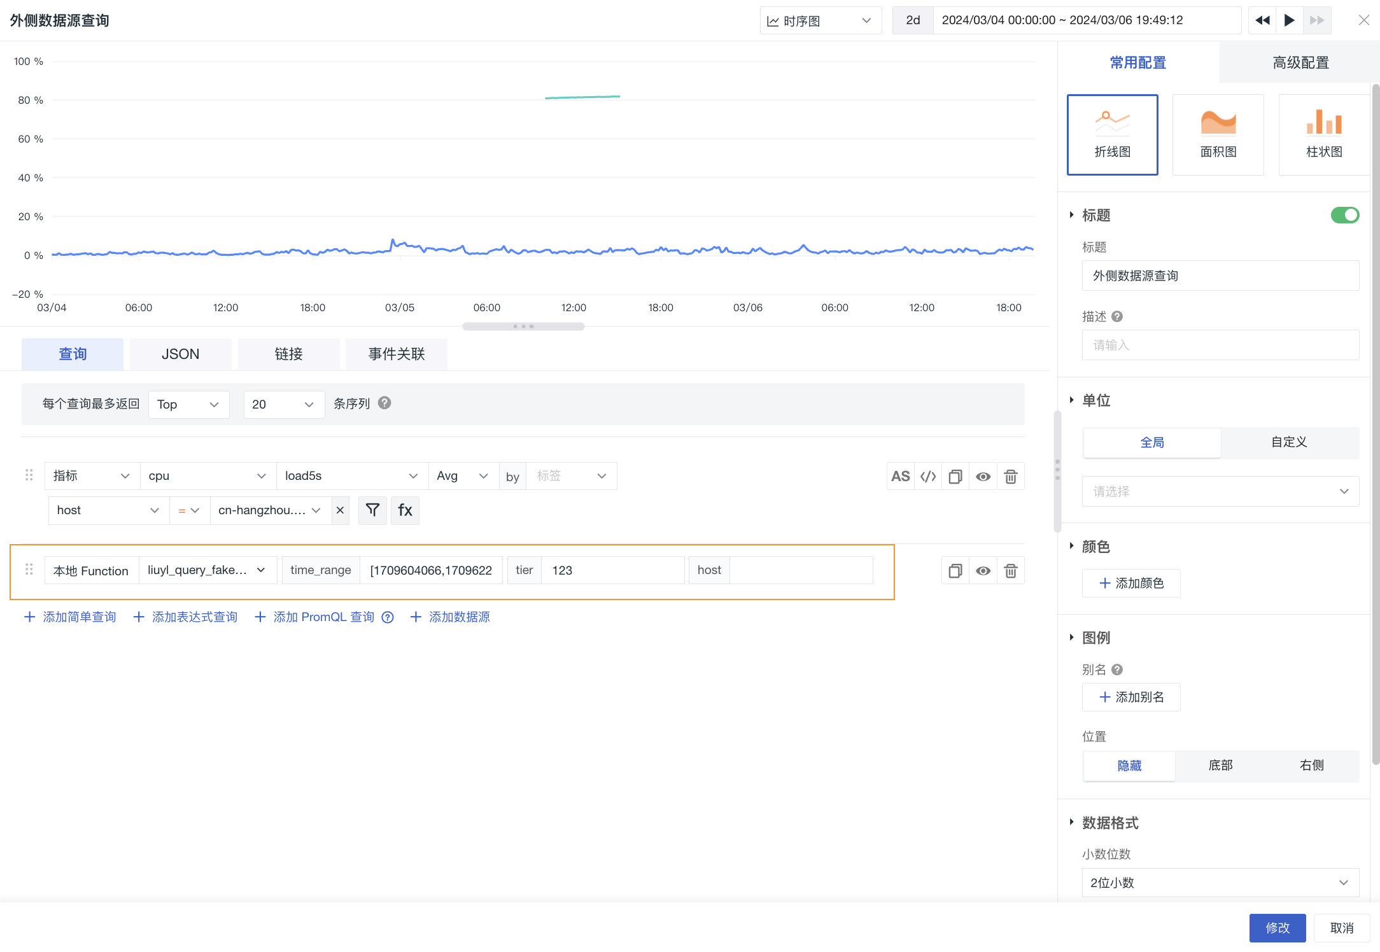1380x952 pixels.
Task: Click help icon next to 条序列
Action: (384, 403)
